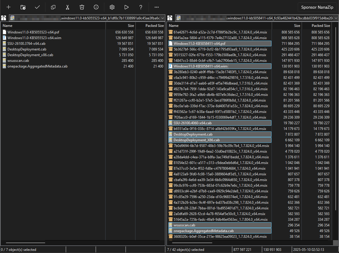Click the left pane horizontal scrollbar
Image resolution: width=339 pixels, height=253 pixels.
(25, 243)
